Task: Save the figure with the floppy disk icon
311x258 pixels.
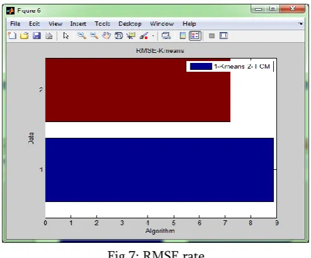Action: 37,36
